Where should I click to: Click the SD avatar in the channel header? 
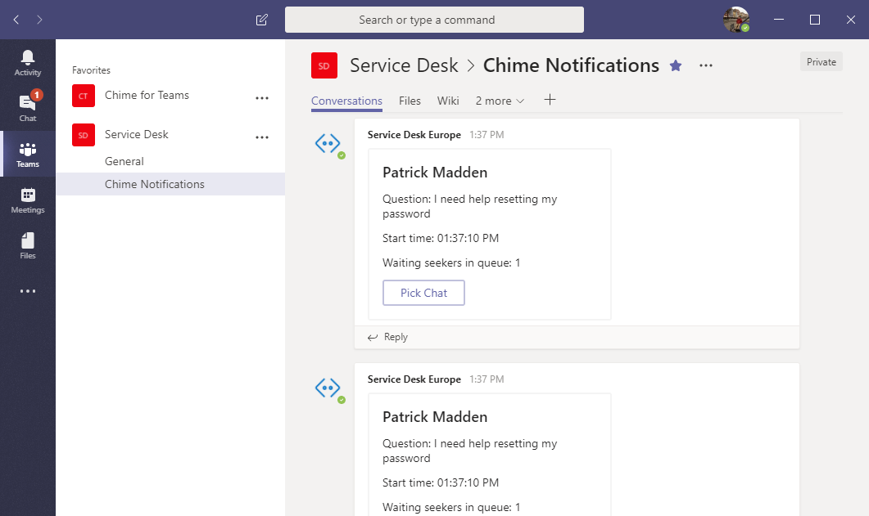tap(324, 65)
